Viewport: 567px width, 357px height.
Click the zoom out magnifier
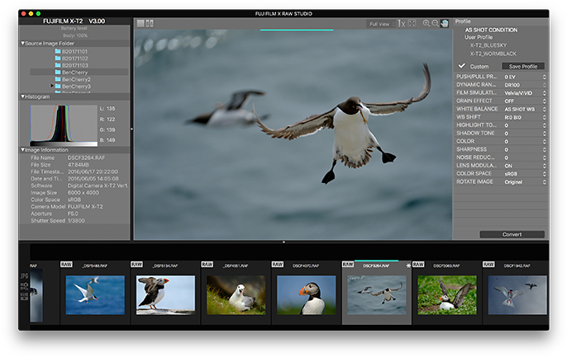(x=436, y=24)
